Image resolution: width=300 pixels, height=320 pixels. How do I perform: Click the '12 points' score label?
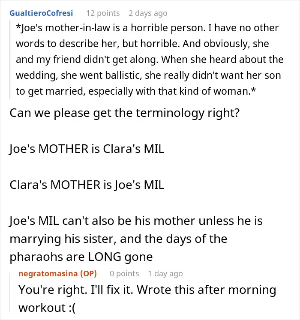[103, 13]
